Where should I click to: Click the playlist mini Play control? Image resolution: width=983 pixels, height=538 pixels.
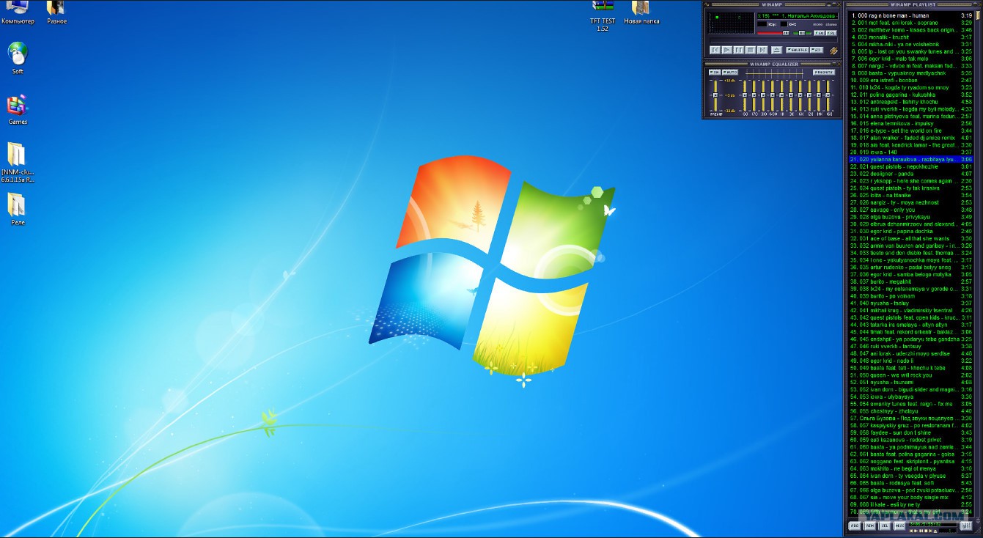(x=916, y=531)
